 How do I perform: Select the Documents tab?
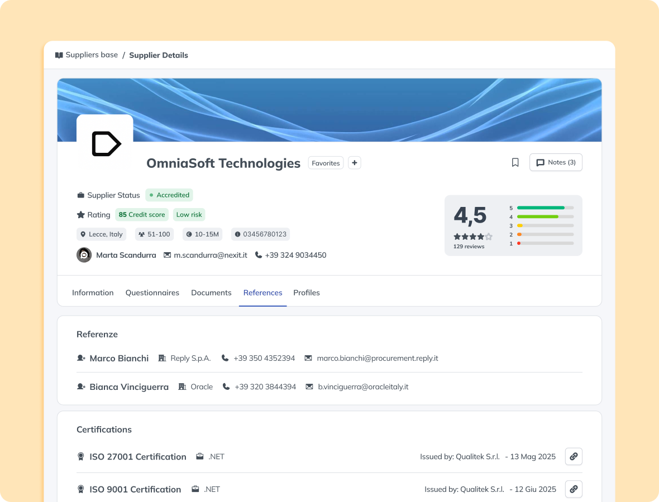pyautogui.click(x=211, y=292)
